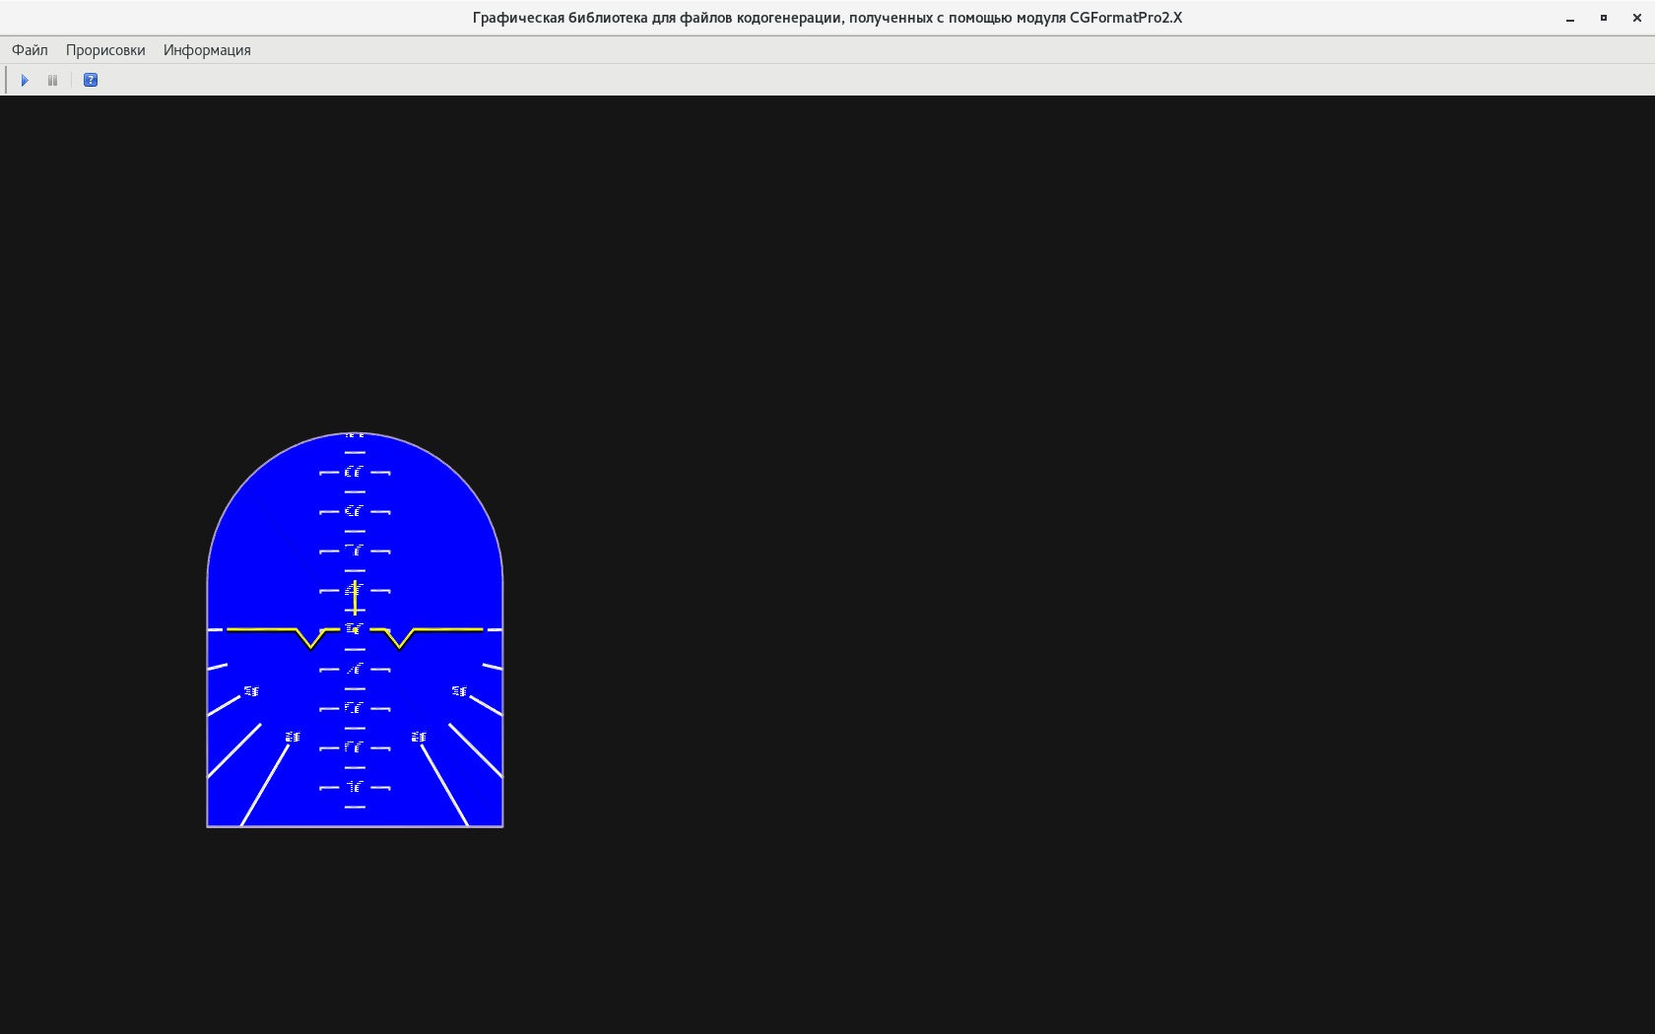This screenshot has height=1034, width=1655.
Task: Click the left yellow V-shaped wing notch
Action: point(310,640)
